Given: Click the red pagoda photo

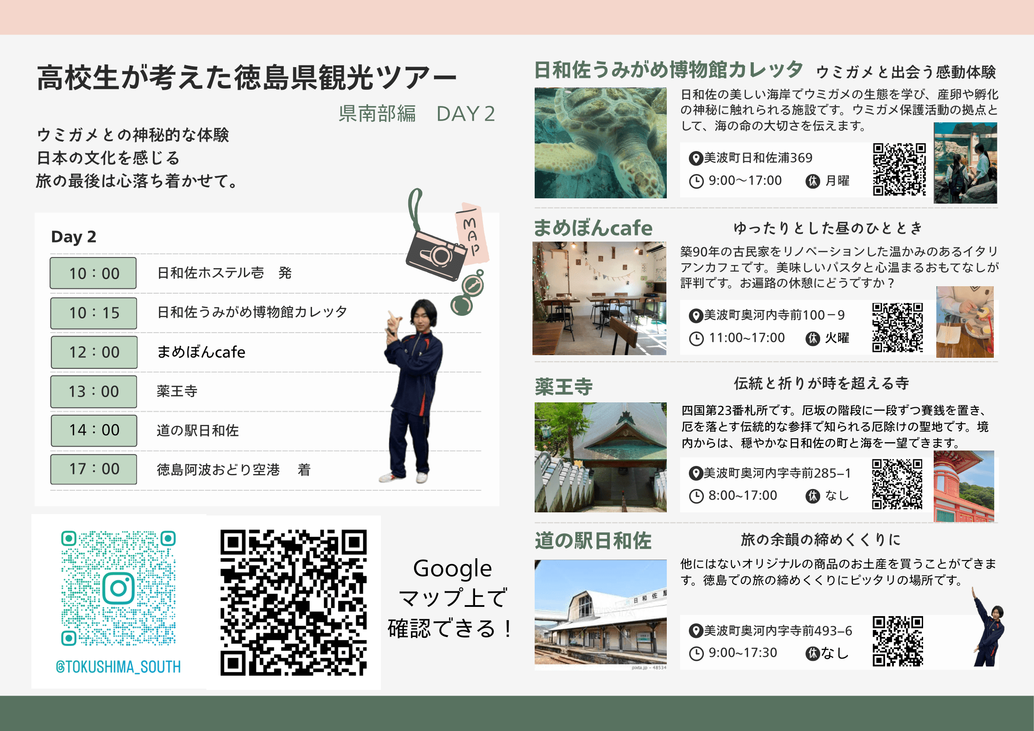Looking at the screenshot, I should pyautogui.click(x=964, y=486).
